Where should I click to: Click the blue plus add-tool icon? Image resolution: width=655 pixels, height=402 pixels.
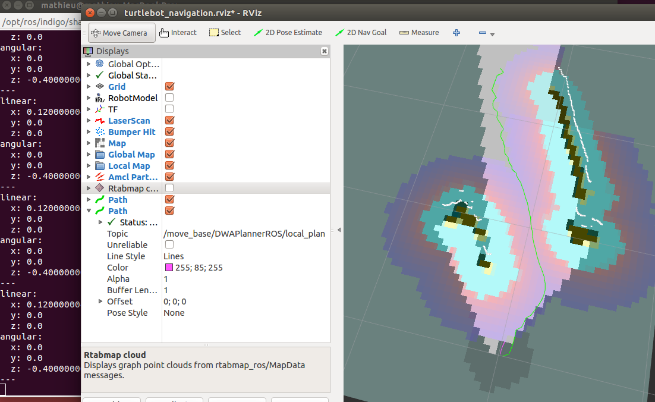click(x=456, y=33)
